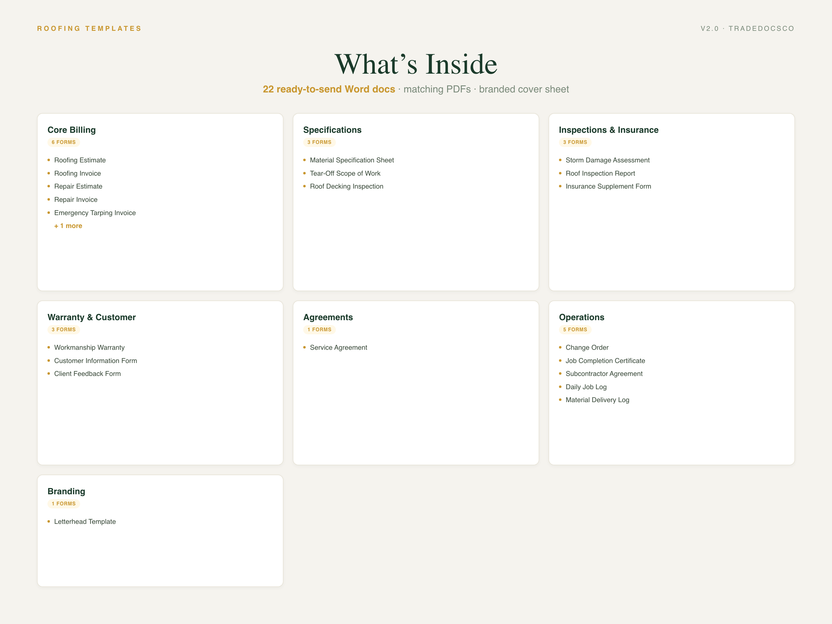This screenshot has width=832, height=624.
Task: Click Insurance Supplement Form
Action: click(608, 186)
